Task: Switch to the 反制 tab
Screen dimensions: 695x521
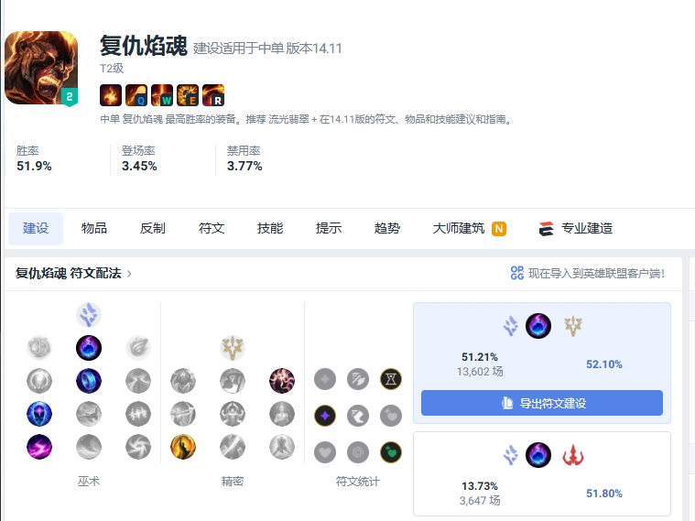Action: pos(153,228)
